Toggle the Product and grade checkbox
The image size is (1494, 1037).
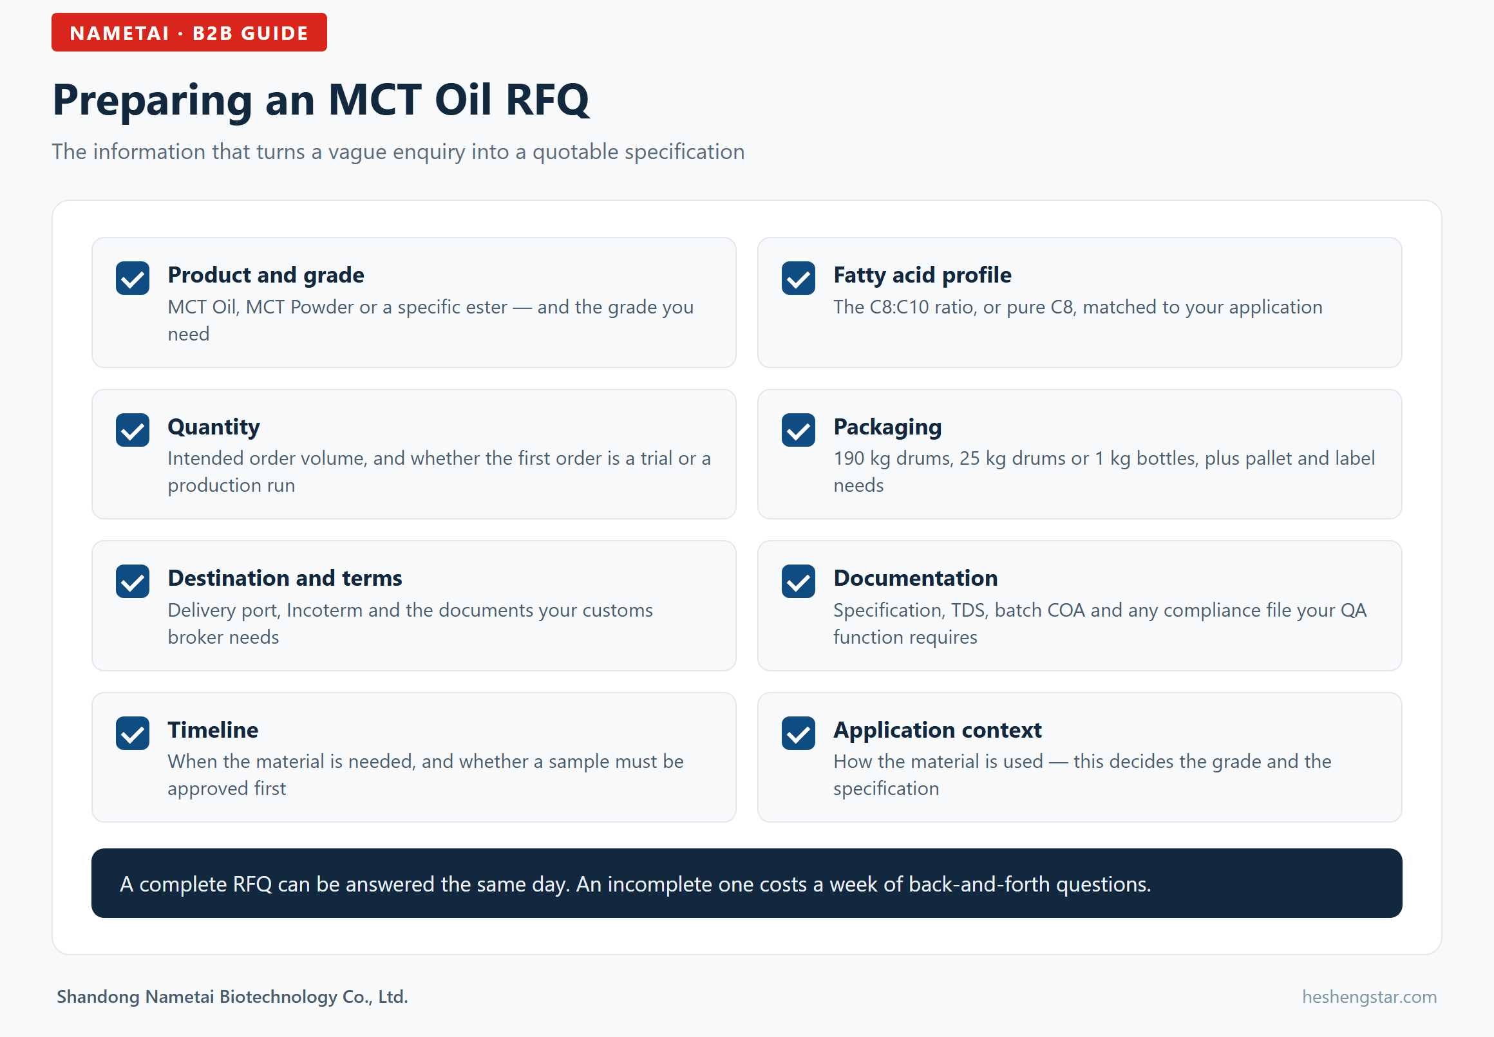tap(133, 278)
